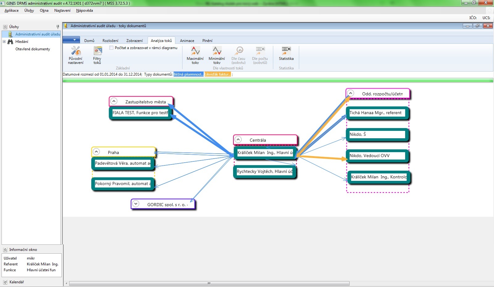Click the UCS: label
The image size is (494, 287).
pos(486,18)
